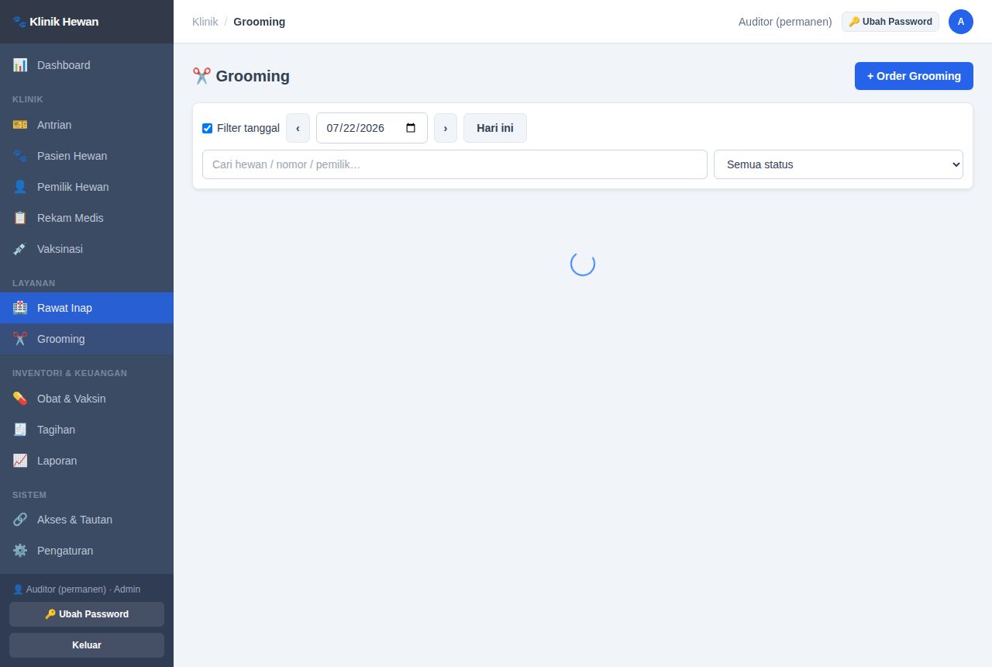
Task: Open the Semua status dropdown
Action: (839, 164)
